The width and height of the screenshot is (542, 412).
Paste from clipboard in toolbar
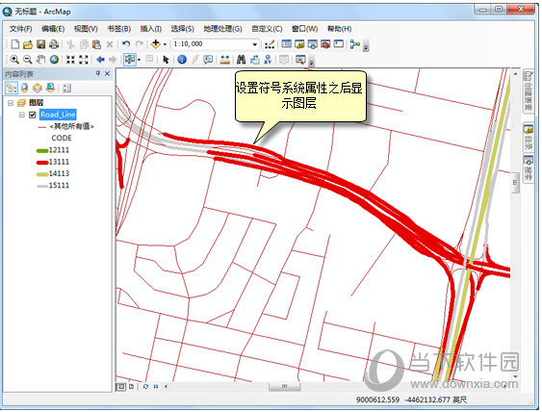96,44
